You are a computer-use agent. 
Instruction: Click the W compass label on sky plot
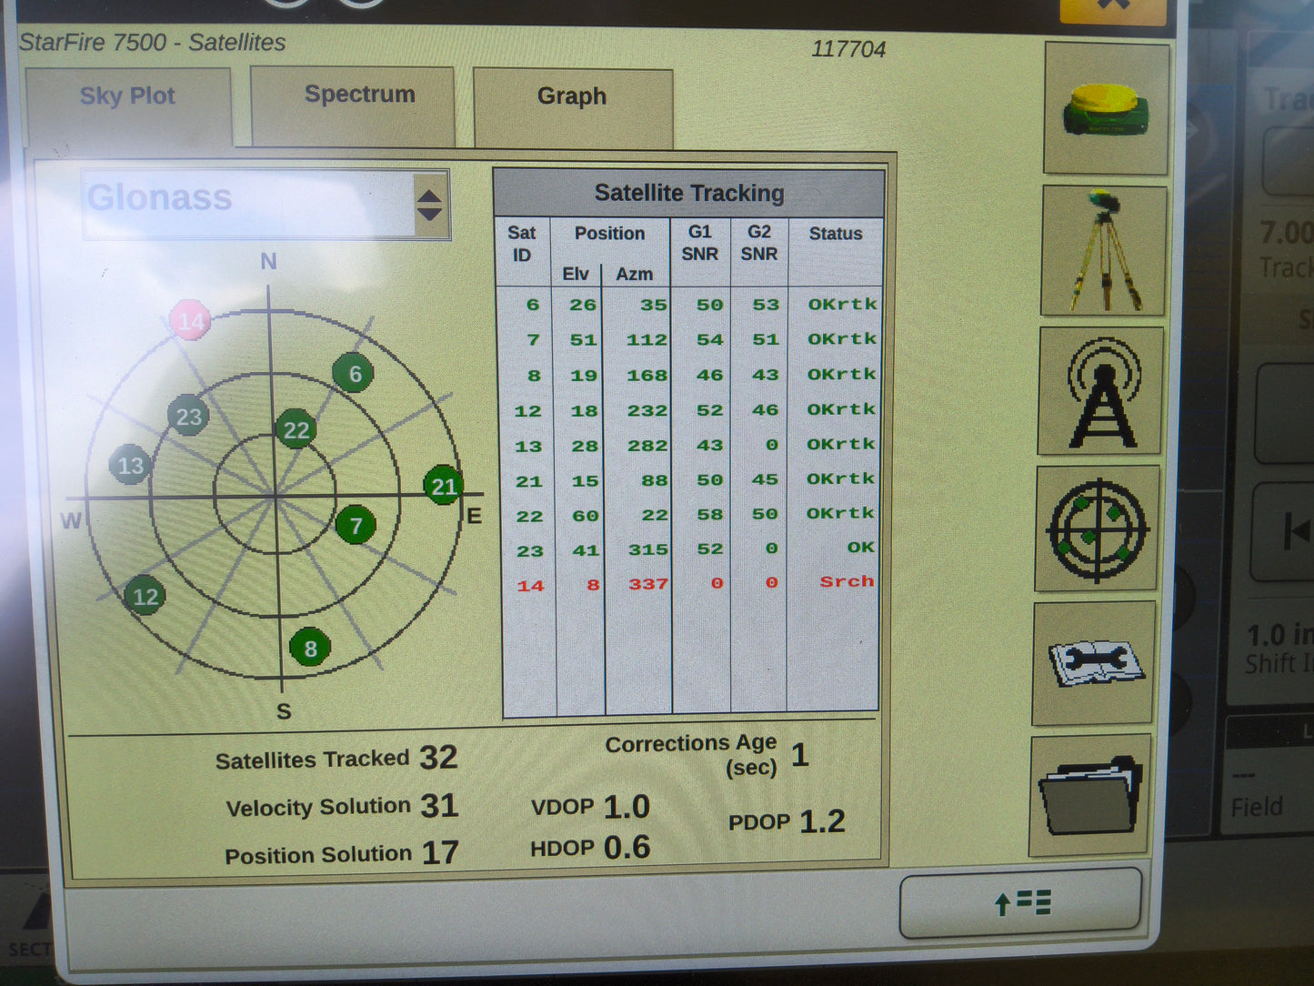click(70, 520)
